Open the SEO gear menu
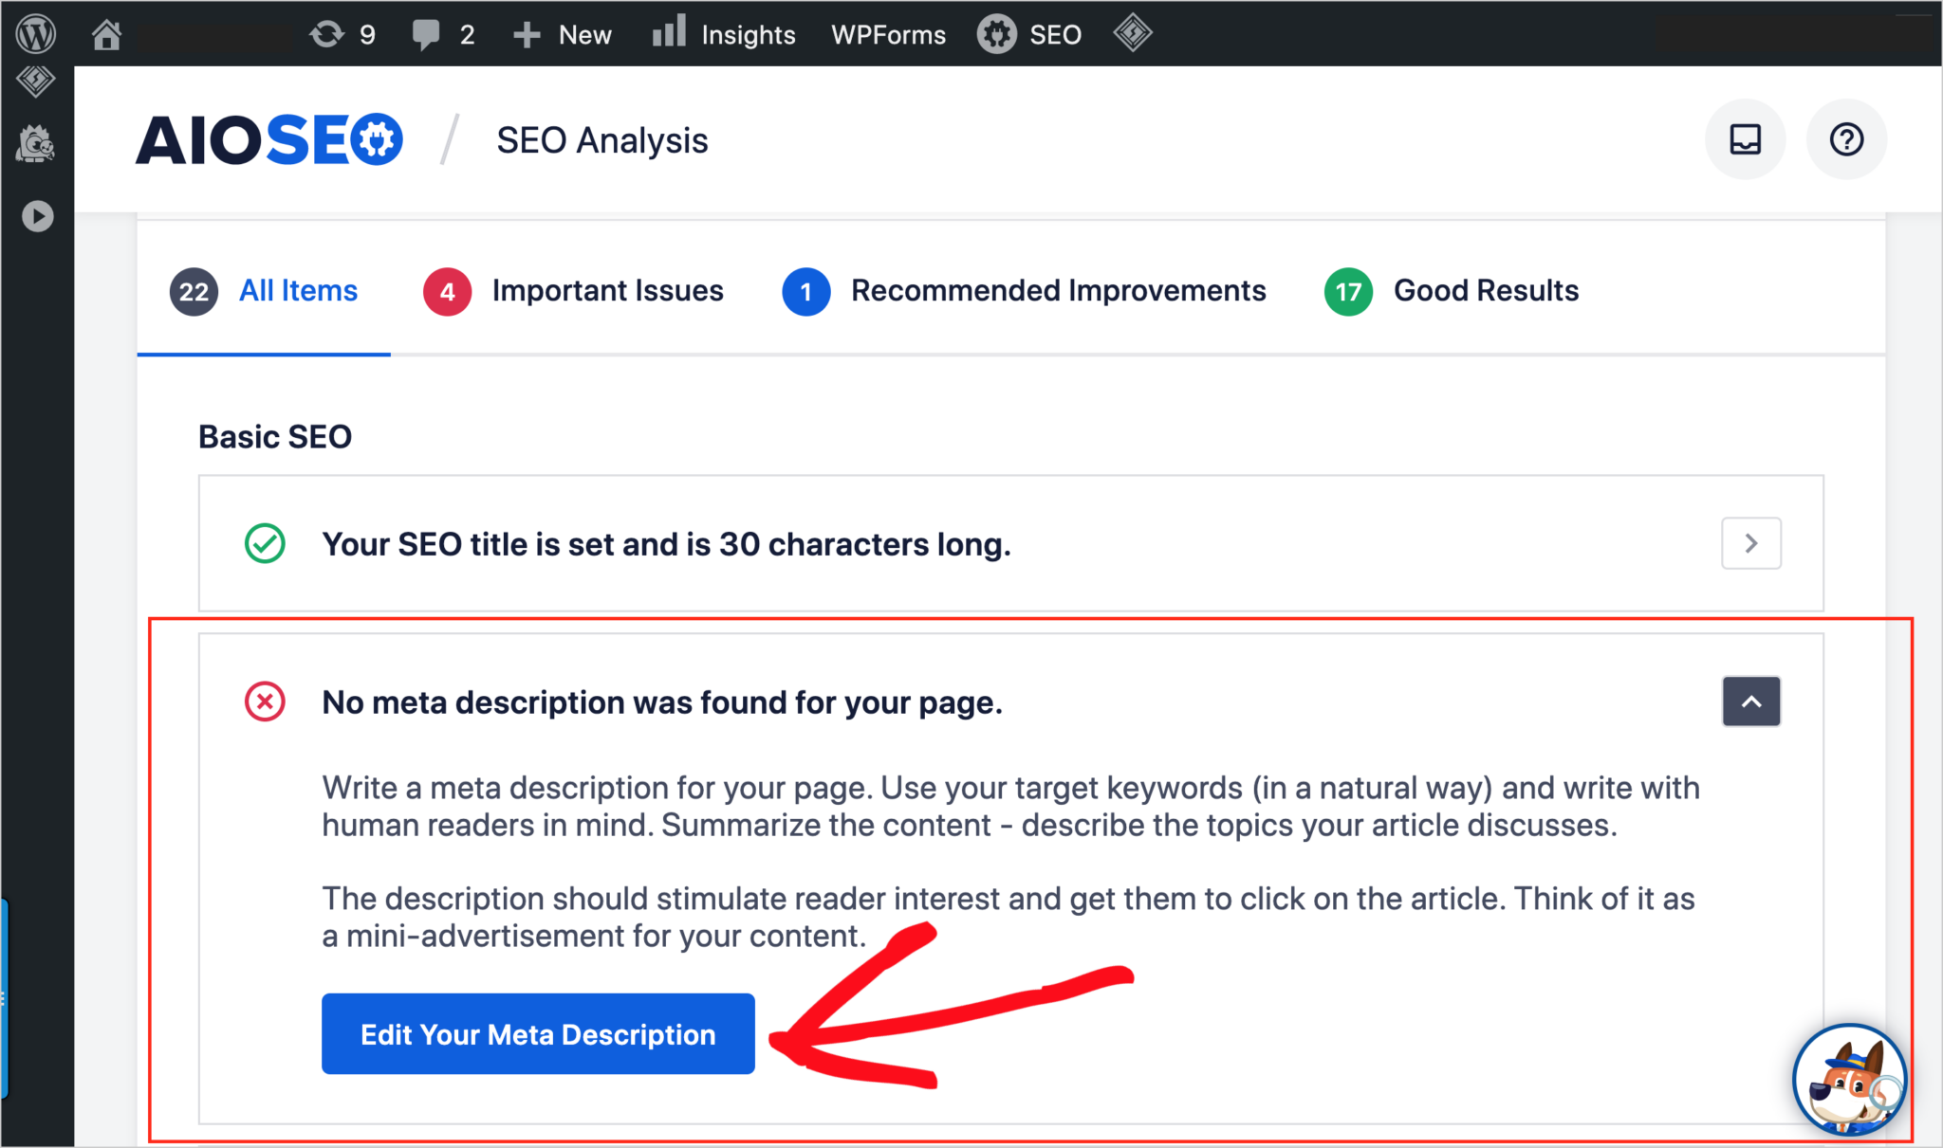The image size is (1943, 1148). [1029, 34]
